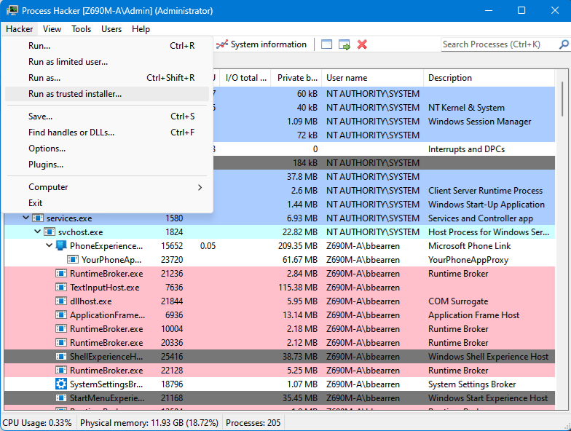Select the Windows Start-Up Application row

[384, 204]
